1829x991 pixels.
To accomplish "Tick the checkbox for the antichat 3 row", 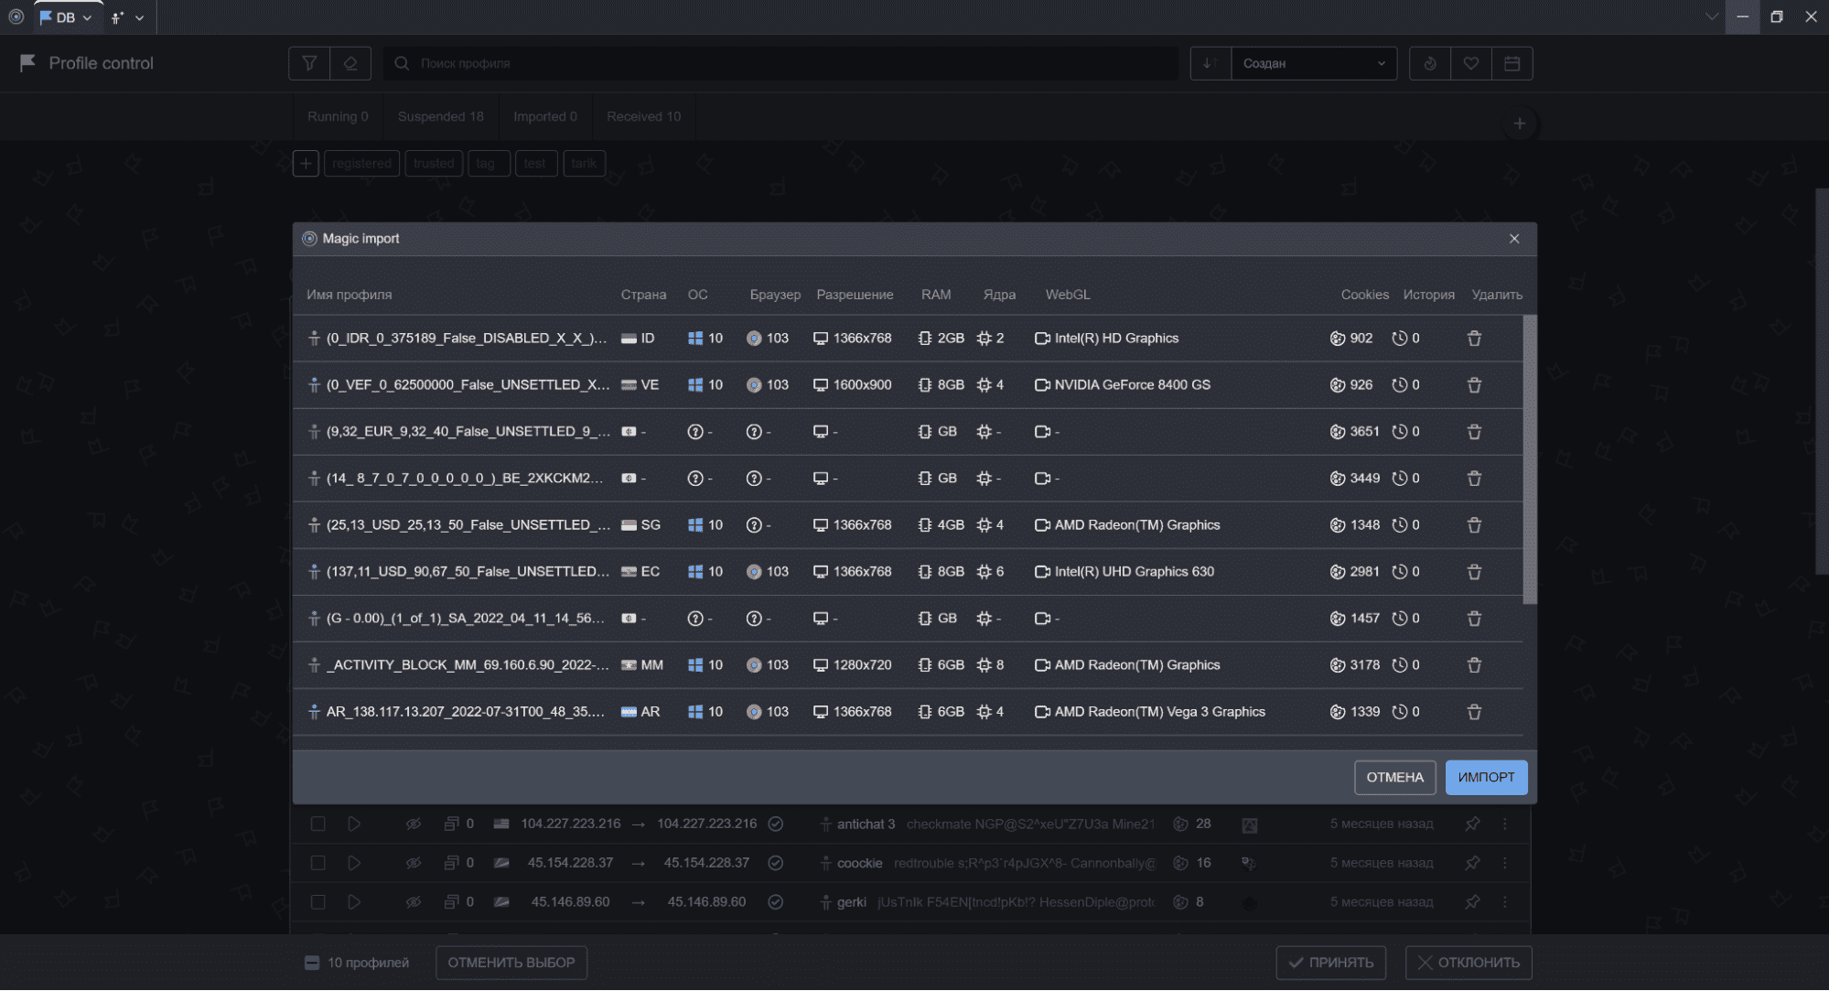I will pos(317,824).
